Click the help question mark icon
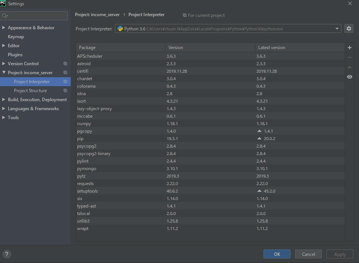 tap(7, 254)
